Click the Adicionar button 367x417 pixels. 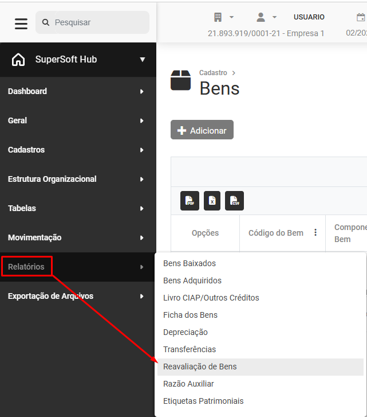(202, 130)
